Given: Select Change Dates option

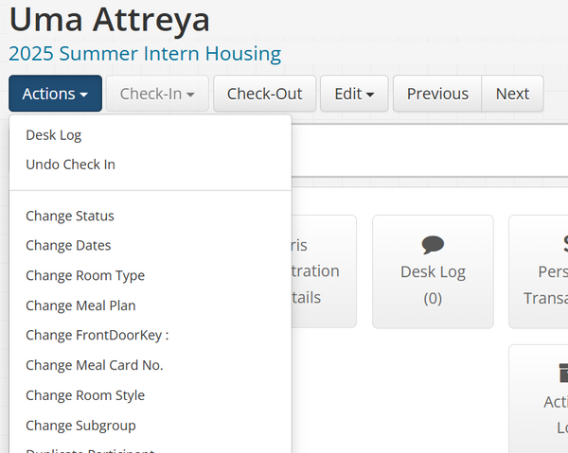Looking at the screenshot, I should click(68, 246).
